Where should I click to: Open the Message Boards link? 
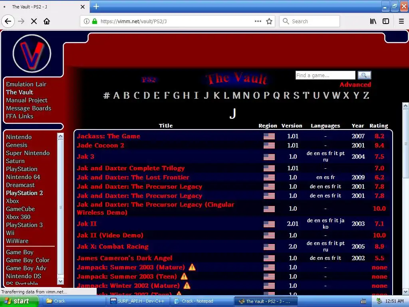pyautogui.click(x=28, y=108)
